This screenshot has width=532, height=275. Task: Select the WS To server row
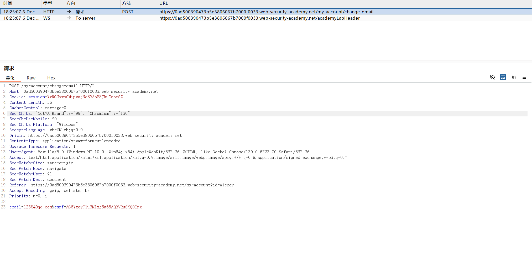(259, 18)
